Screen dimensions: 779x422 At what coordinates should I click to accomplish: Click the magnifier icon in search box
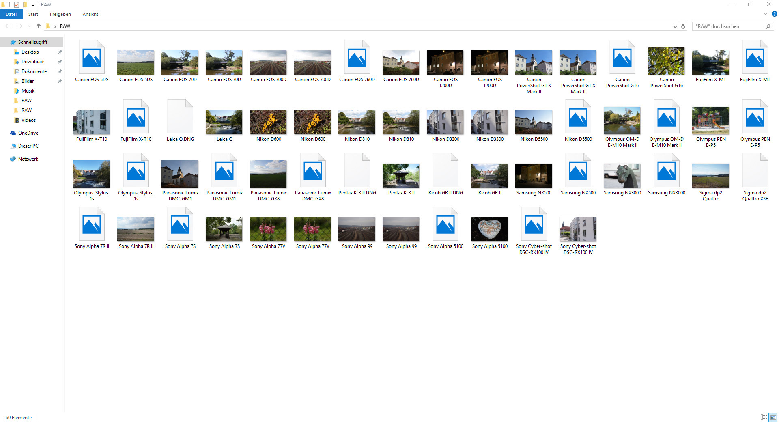(x=768, y=26)
